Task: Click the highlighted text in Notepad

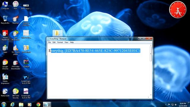Action: tap(96, 51)
